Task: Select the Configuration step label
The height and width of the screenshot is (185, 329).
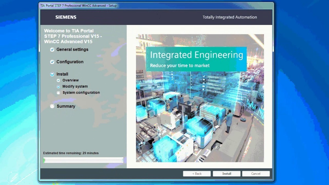Action: [x=70, y=62]
